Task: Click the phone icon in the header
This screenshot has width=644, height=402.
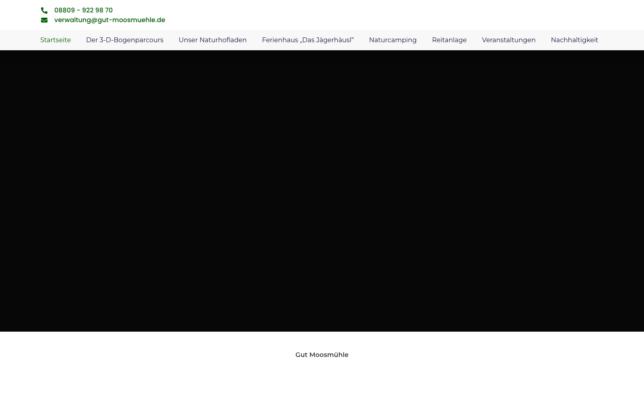Action: [44, 10]
